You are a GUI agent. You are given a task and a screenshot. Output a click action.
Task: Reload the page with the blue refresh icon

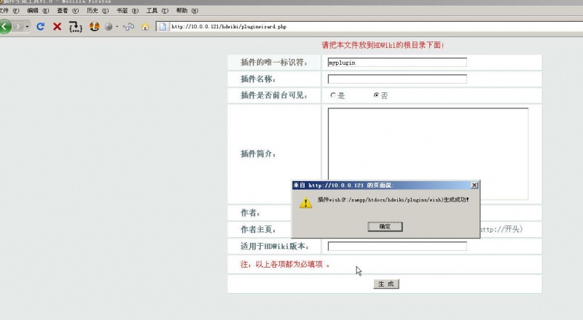[41, 26]
